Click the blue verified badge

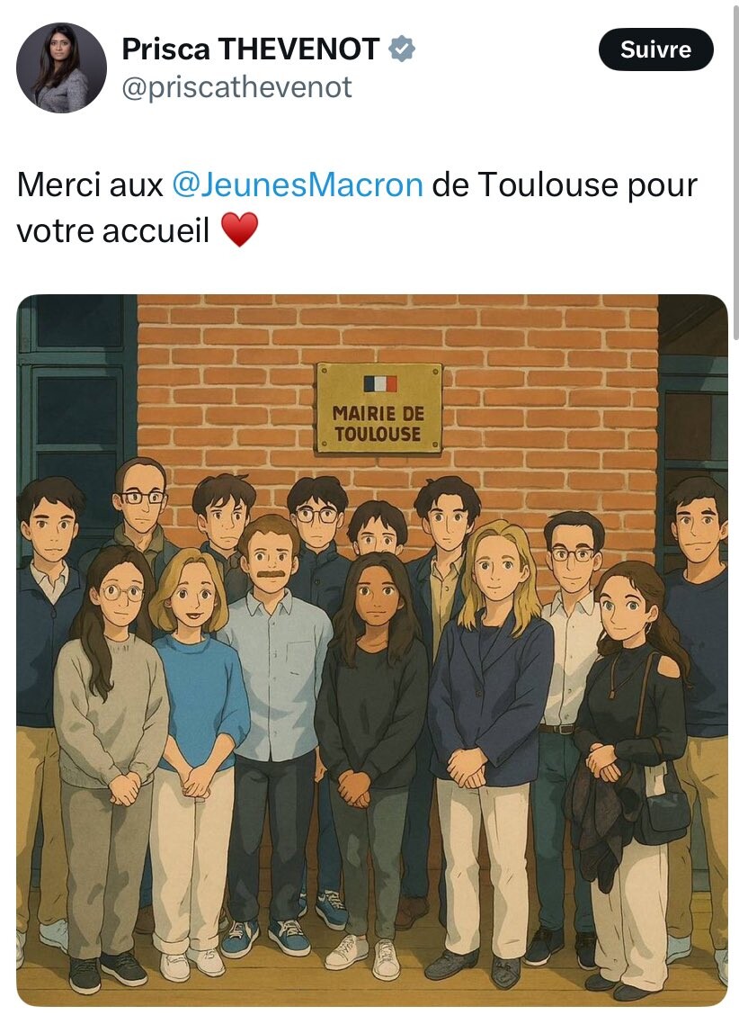pos(402,49)
